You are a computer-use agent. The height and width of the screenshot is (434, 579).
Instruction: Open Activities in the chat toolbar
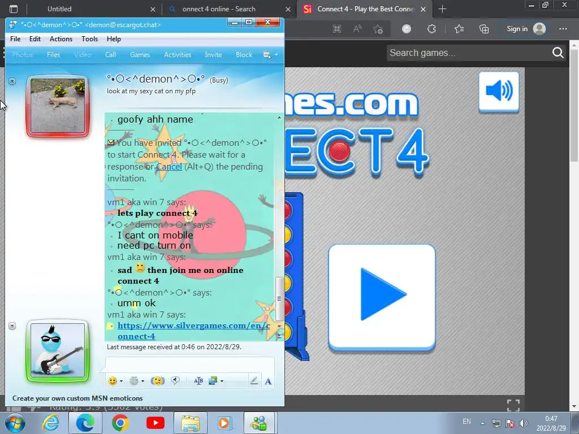[178, 55]
